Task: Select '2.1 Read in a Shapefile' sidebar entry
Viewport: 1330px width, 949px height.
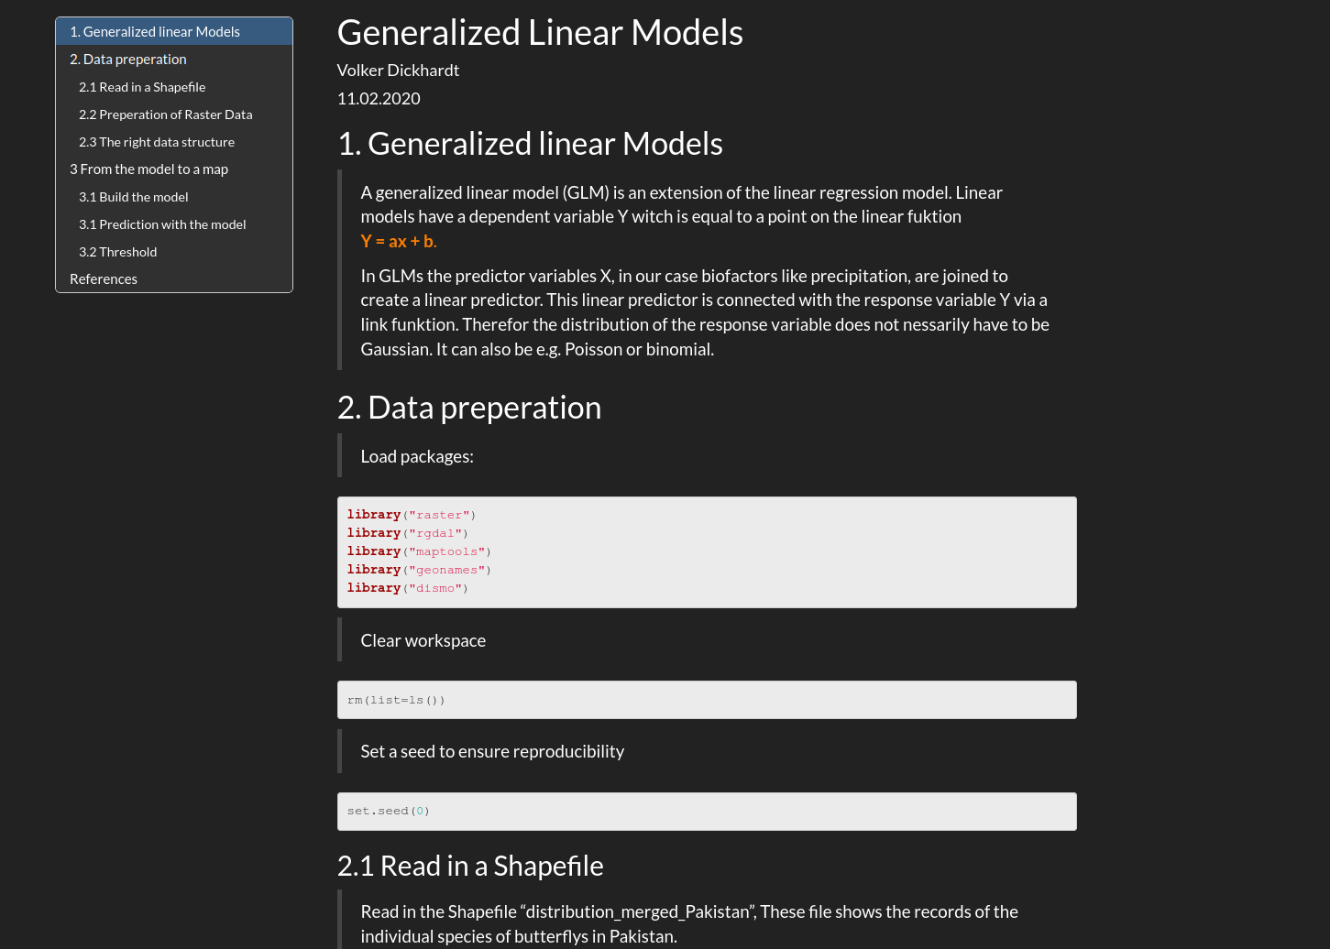Action: tap(142, 87)
